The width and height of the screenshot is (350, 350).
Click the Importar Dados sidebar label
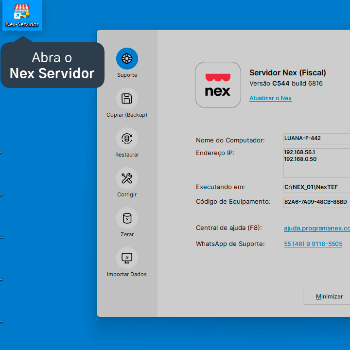[126, 274]
